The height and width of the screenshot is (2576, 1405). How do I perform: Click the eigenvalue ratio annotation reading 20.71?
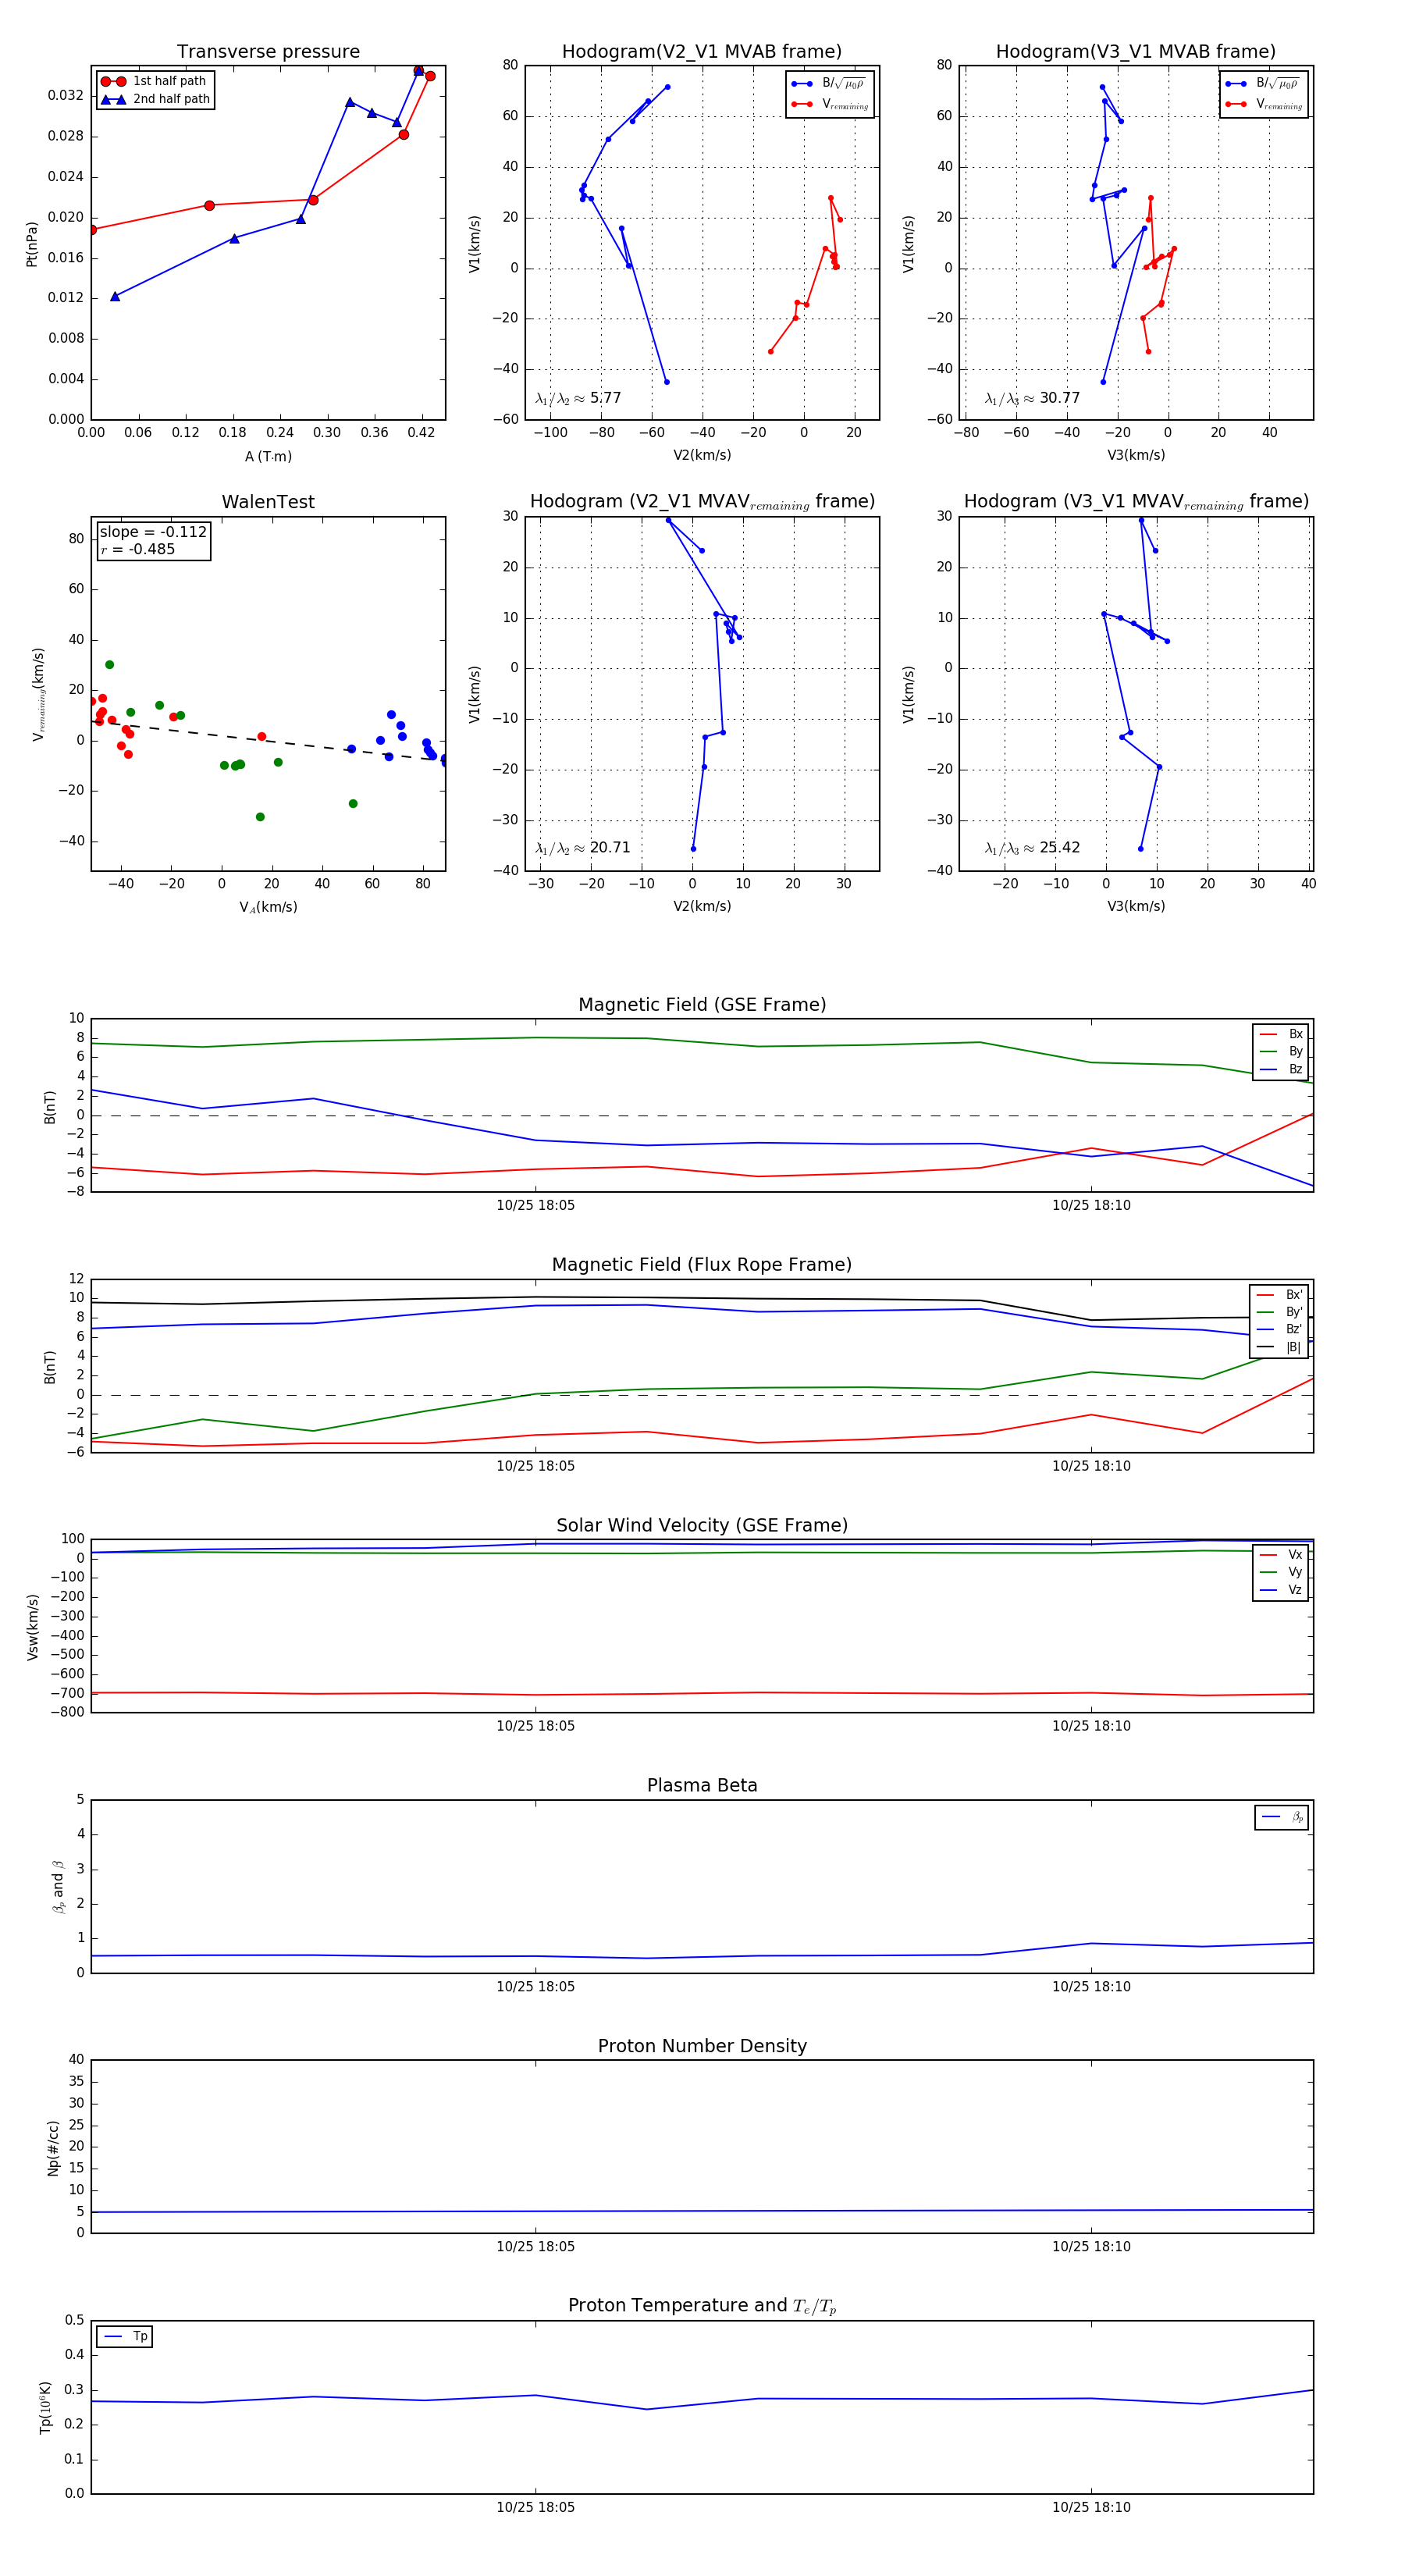pos(583,848)
